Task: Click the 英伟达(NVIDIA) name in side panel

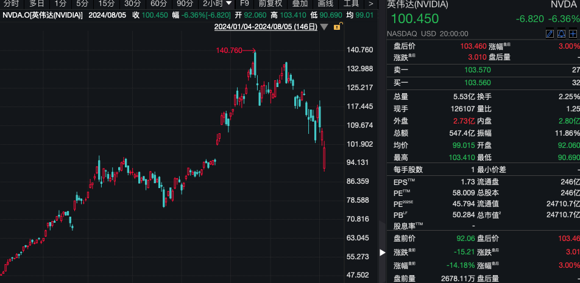Action: [x=417, y=4]
